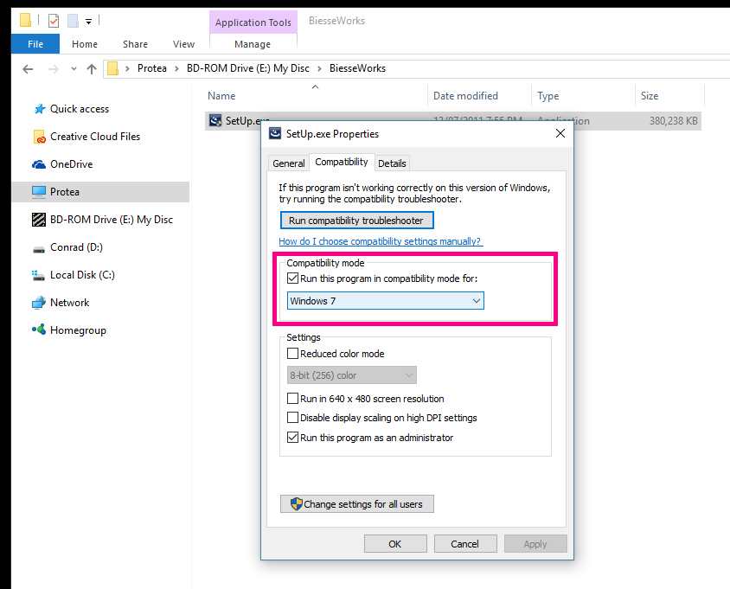Click BiesseWorks in the address bar

coord(357,68)
